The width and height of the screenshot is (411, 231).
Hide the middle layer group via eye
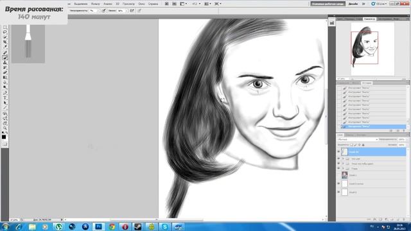(x=338, y=164)
